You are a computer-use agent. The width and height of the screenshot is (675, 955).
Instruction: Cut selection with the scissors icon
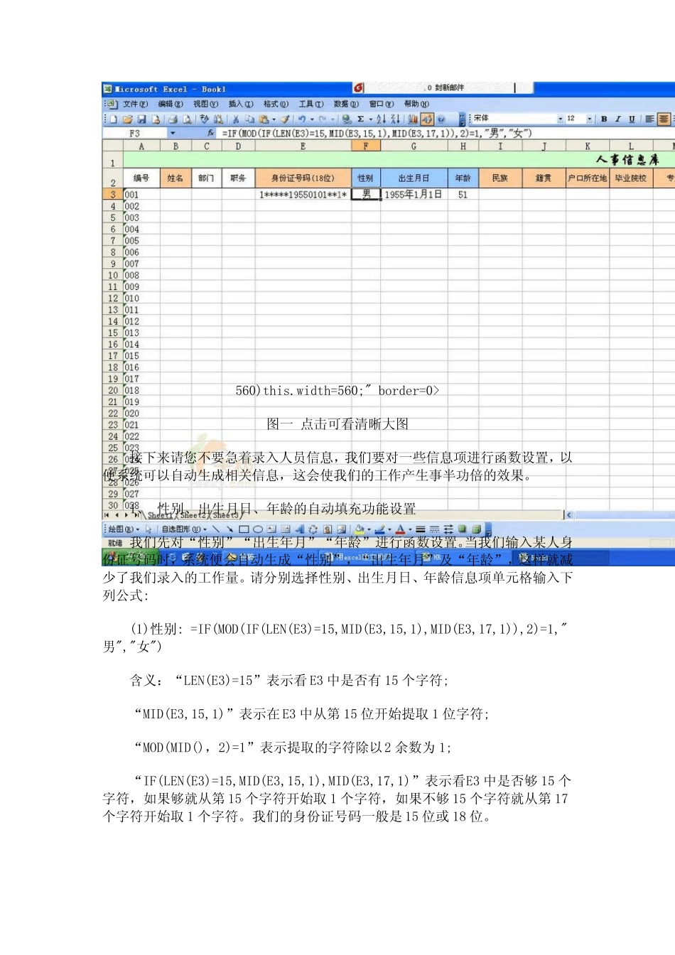[x=236, y=119]
